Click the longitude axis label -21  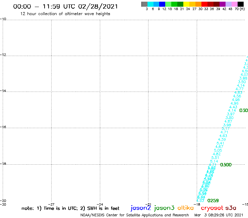148,204
